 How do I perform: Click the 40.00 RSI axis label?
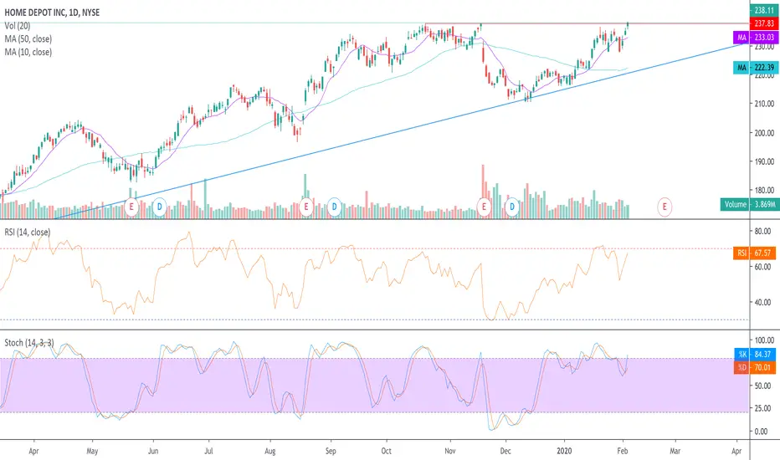point(762,303)
